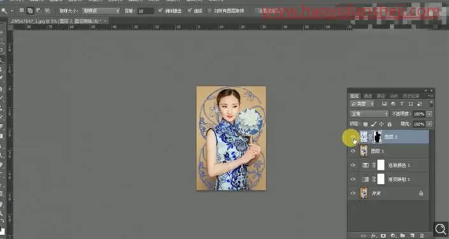Toggle the anti-alias checkbox
449x239 pixels.
[x=160, y=11]
